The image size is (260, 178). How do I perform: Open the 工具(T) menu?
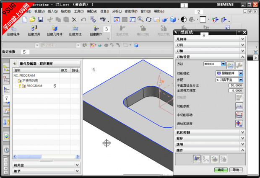(x=79, y=11)
